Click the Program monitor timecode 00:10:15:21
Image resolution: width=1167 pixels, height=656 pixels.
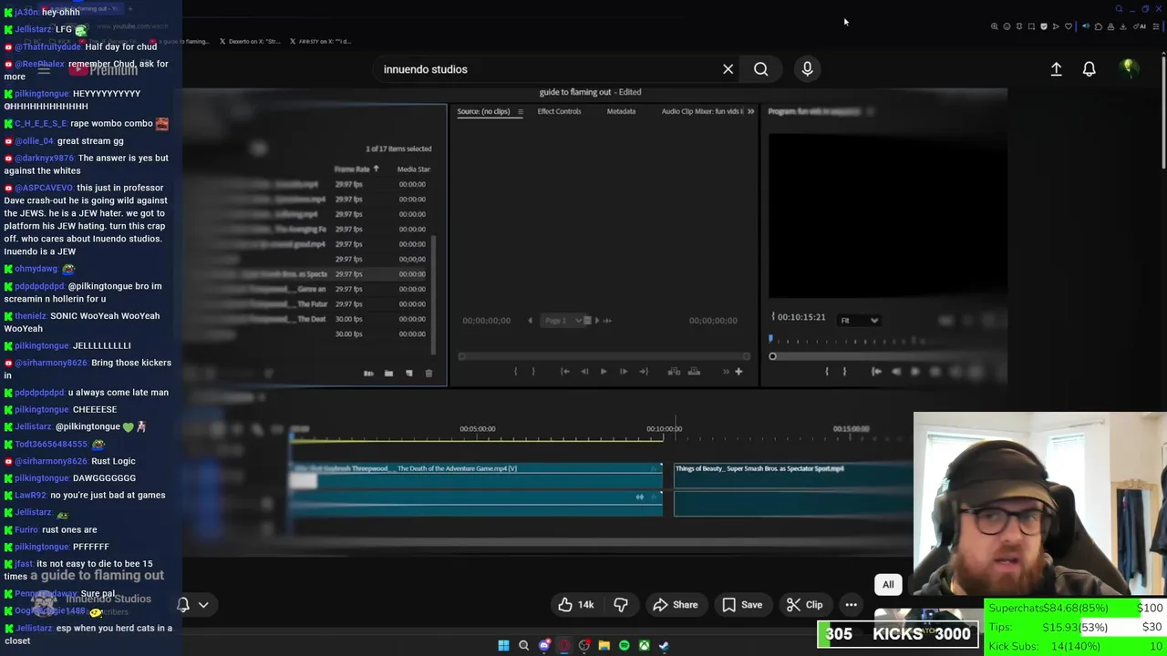coord(800,317)
